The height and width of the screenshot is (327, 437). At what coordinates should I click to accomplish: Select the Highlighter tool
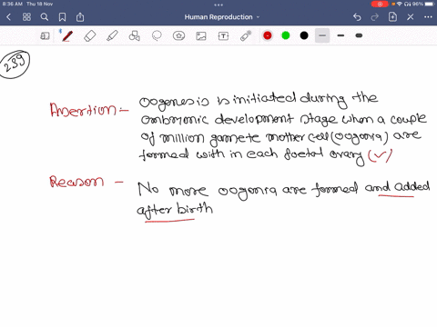[112, 36]
